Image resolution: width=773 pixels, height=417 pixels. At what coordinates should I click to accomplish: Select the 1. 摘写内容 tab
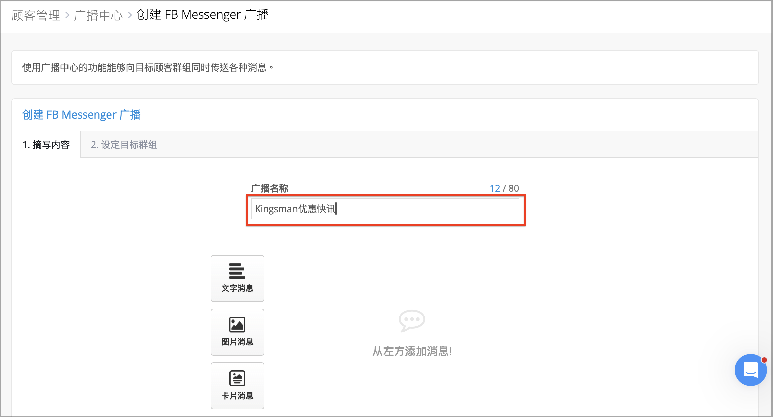[46, 145]
